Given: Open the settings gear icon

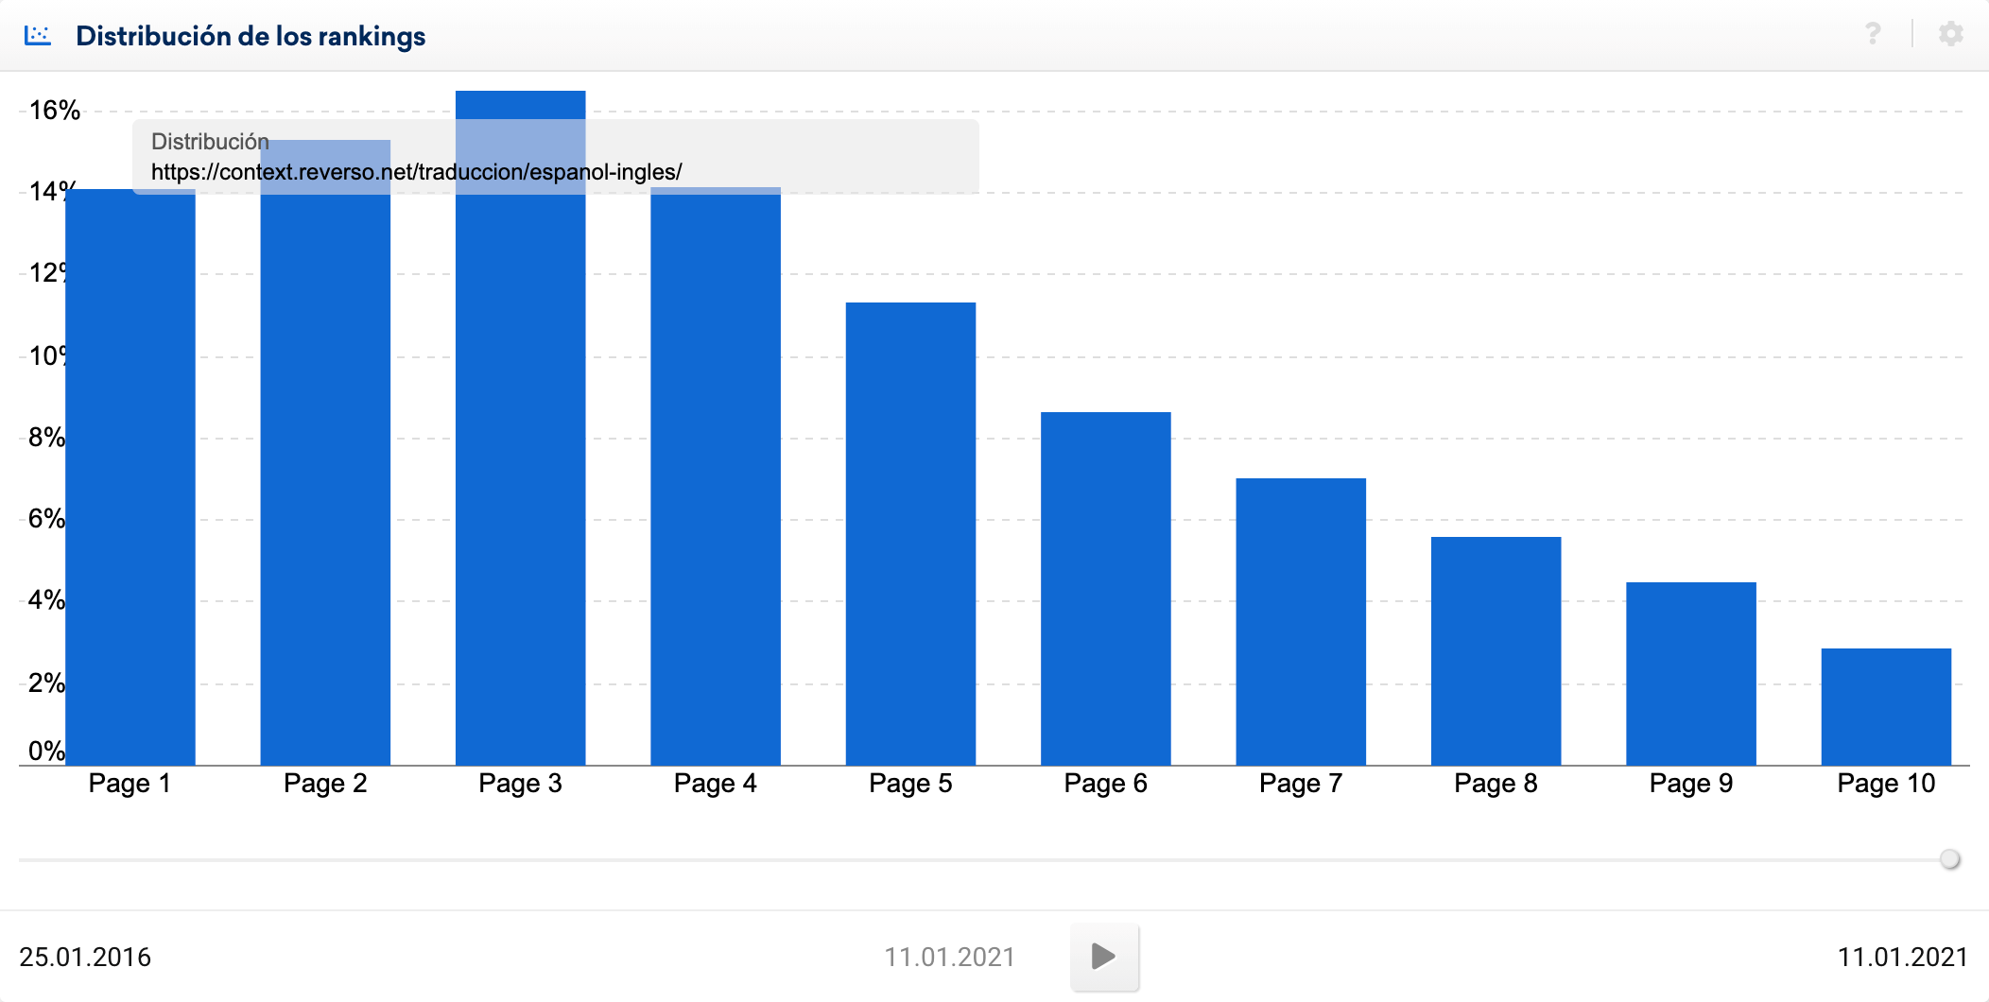Looking at the screenshot, I should tap(1950, 35).
